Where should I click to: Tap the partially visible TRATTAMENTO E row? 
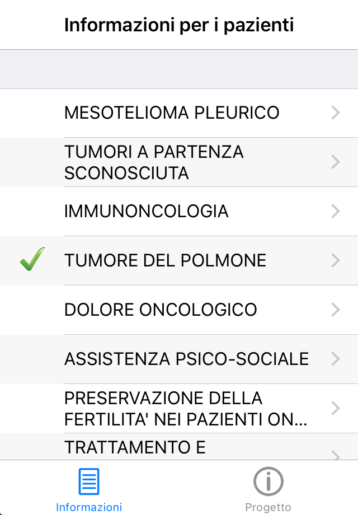coord(135,448)
